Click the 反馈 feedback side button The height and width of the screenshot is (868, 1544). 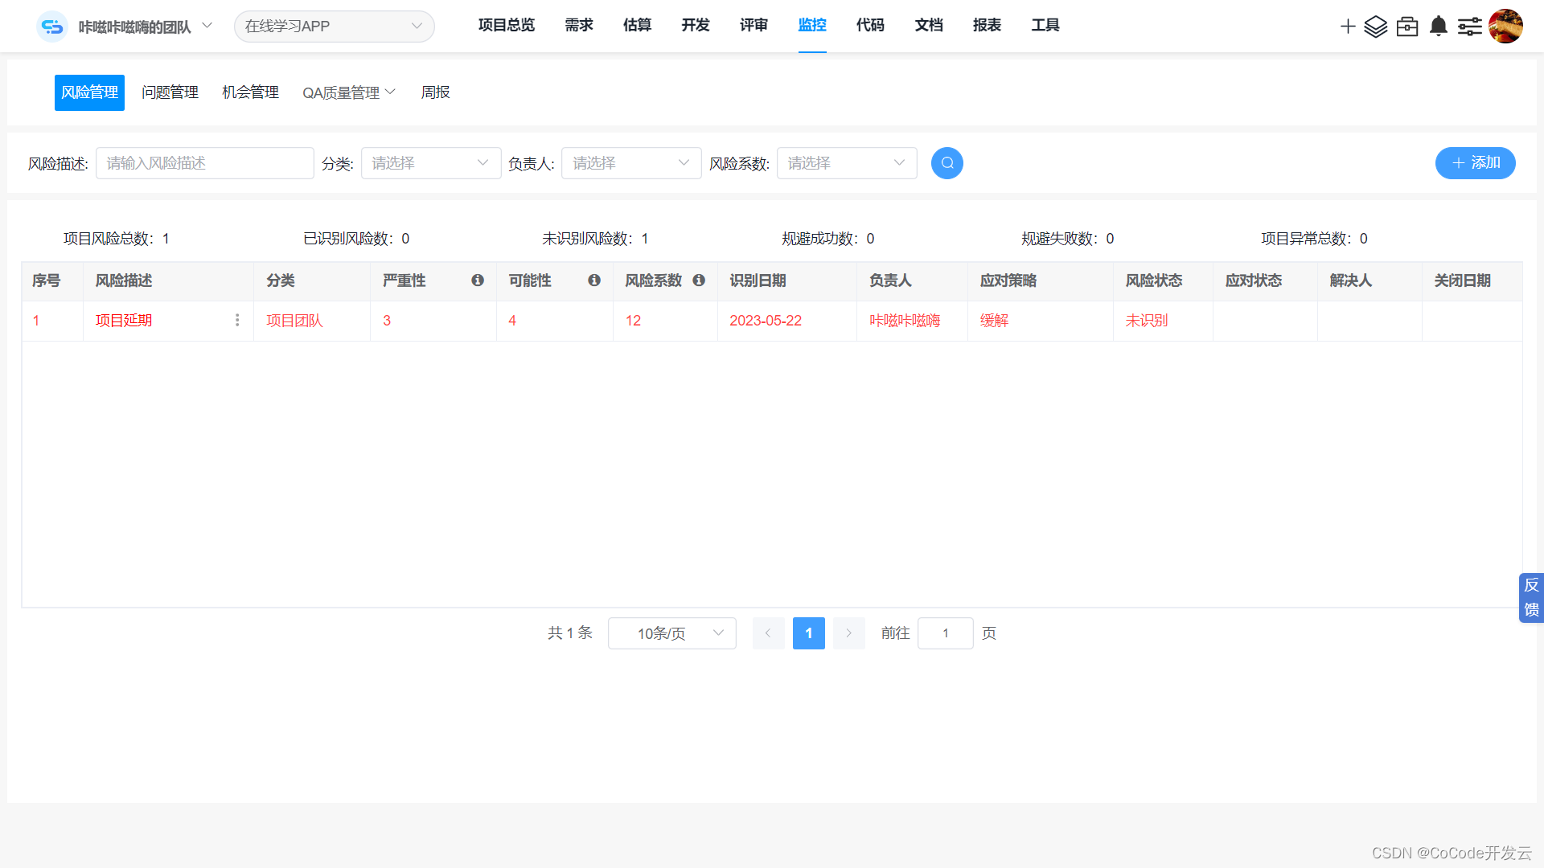pos(1531,598)
